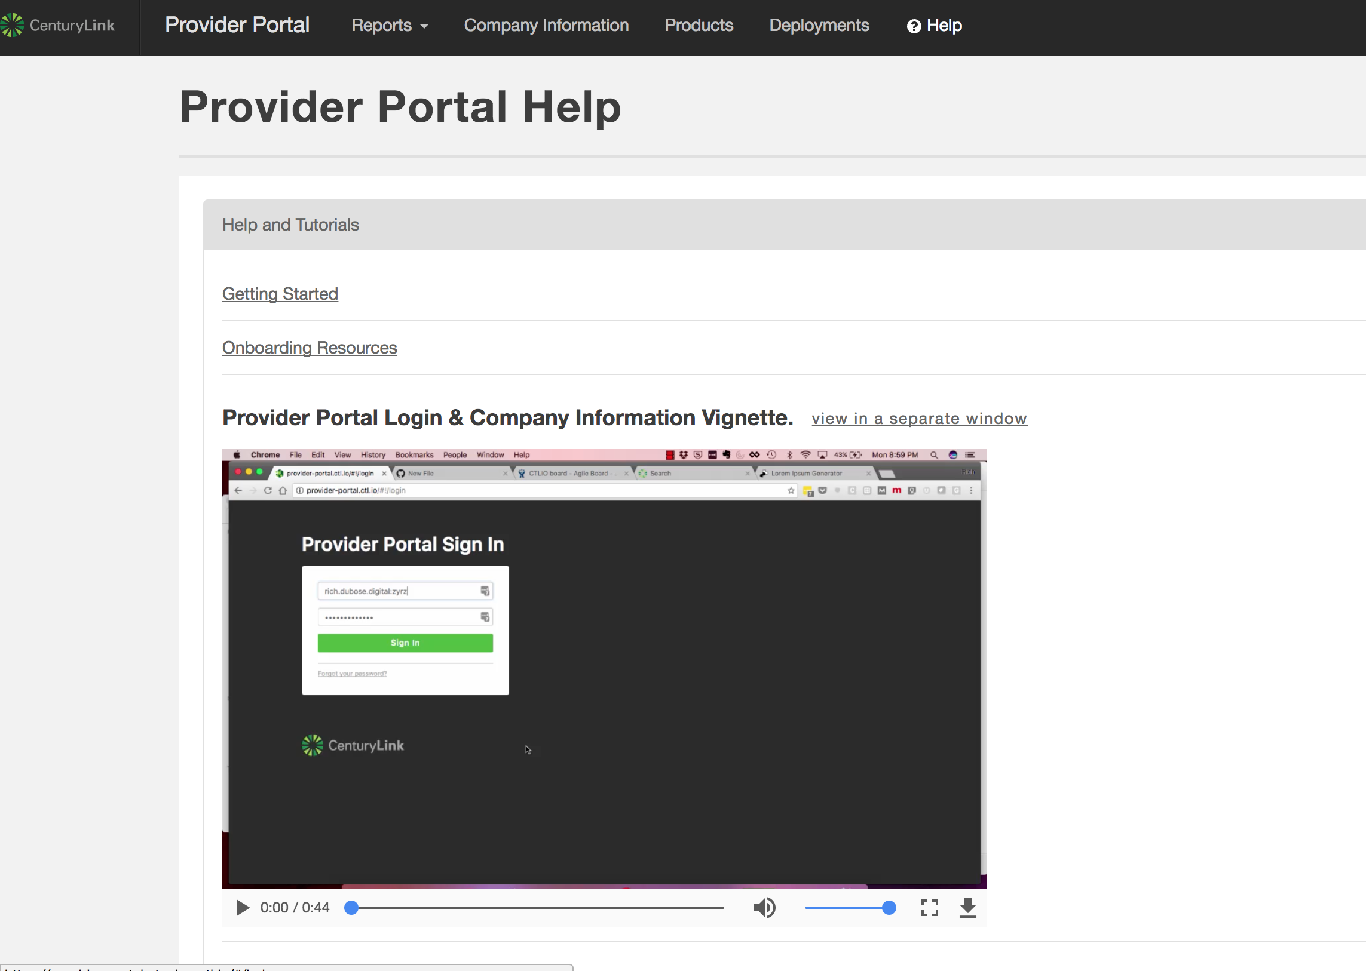The height and width of the screenshot is (971, 1366).
Task: Download the video with the download icon
Action: pyautogui.click(x=967, y=908)
